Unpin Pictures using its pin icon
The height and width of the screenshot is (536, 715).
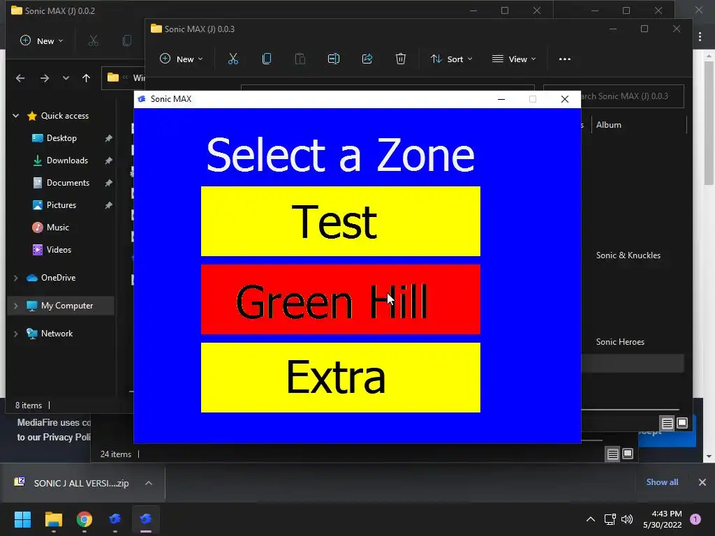pyautogui.click(x=108, y=205)
